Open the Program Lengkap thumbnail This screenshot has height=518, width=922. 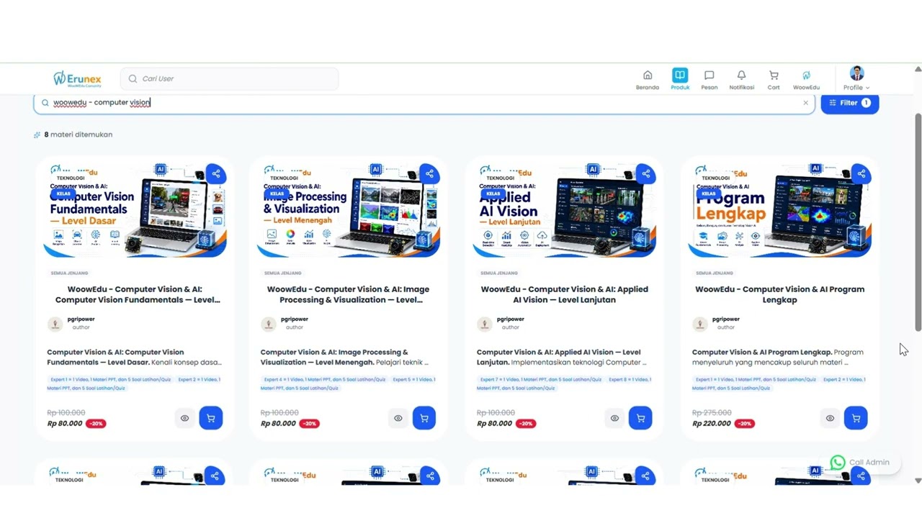click(780, 210)
